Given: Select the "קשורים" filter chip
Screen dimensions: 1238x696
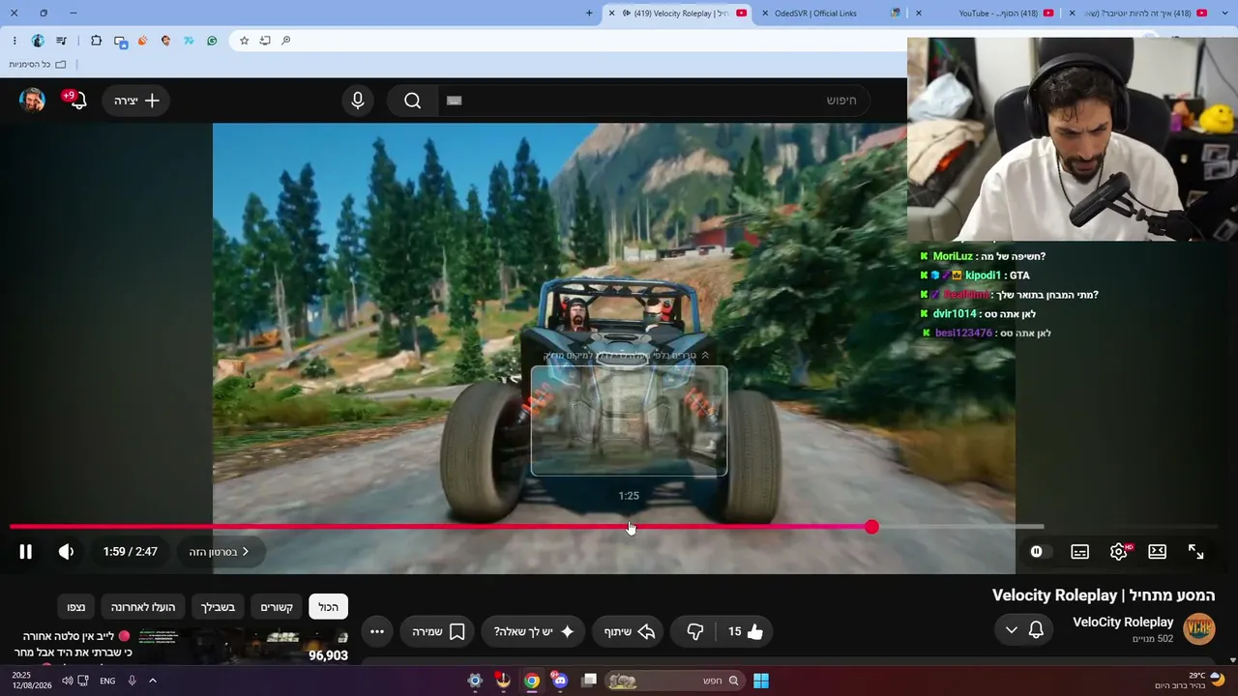Looking at the screenshot, I should click(277, 607).
